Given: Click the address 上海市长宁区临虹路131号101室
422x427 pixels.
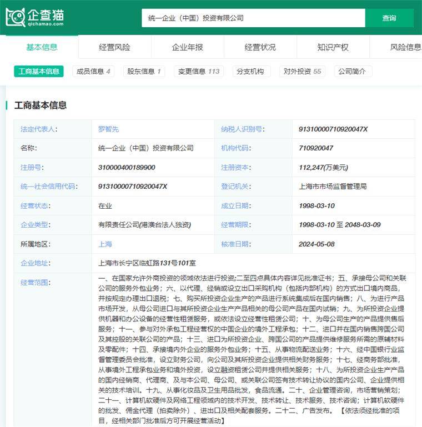Looking at the screenshot, I should (147, 263).
